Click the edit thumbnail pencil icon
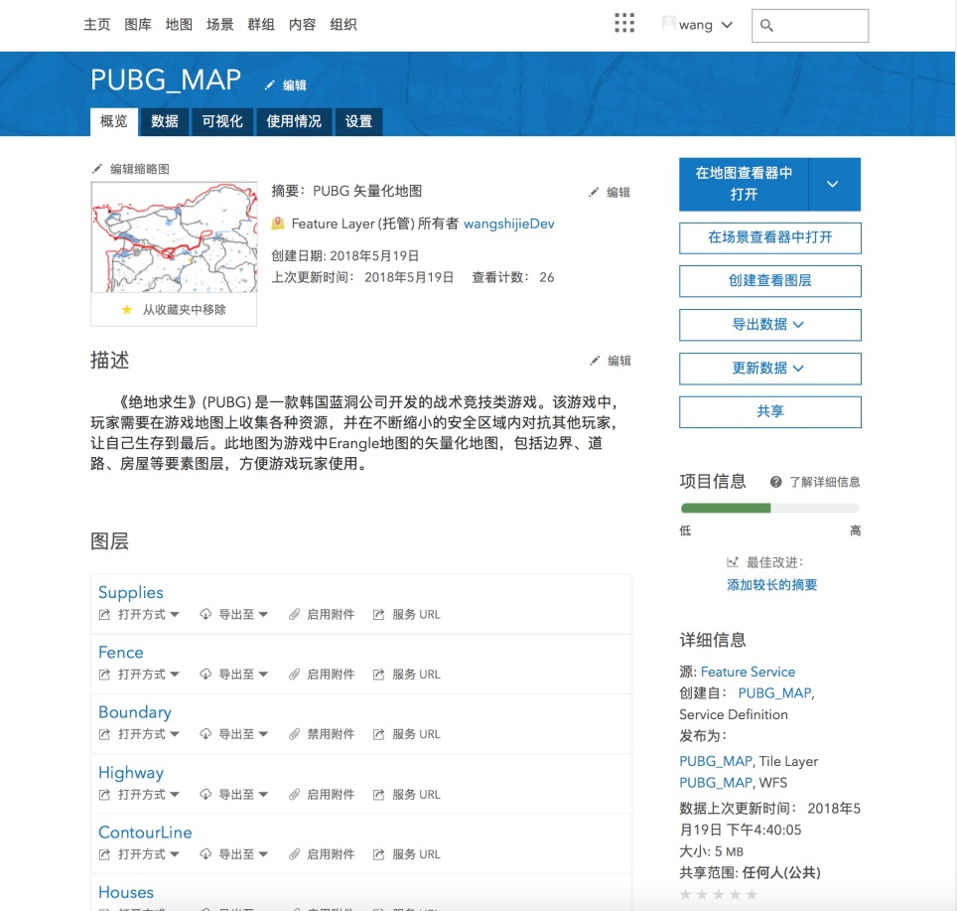The image size is (957, 911). coord(97,169)
